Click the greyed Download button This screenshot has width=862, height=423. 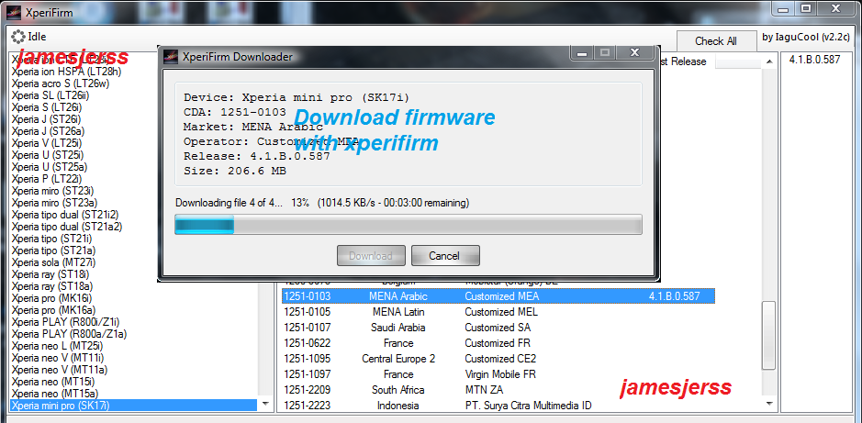click(371, 255)
